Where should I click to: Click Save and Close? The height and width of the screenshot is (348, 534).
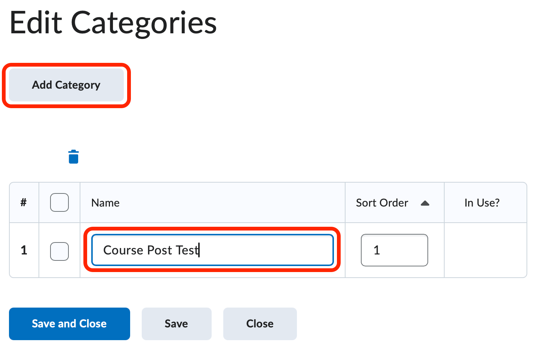[69, 323]
